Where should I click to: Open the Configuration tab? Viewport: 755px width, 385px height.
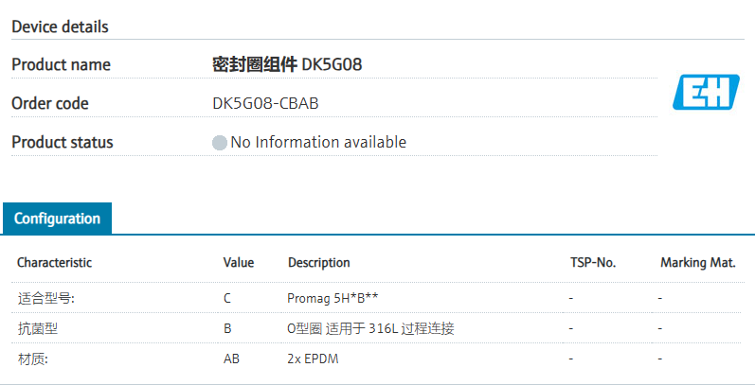[57, 219]
